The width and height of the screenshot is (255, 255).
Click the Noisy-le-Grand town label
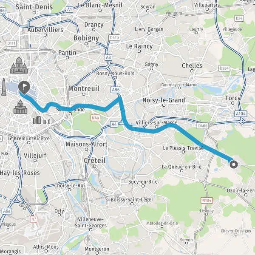tap(164, 100)
